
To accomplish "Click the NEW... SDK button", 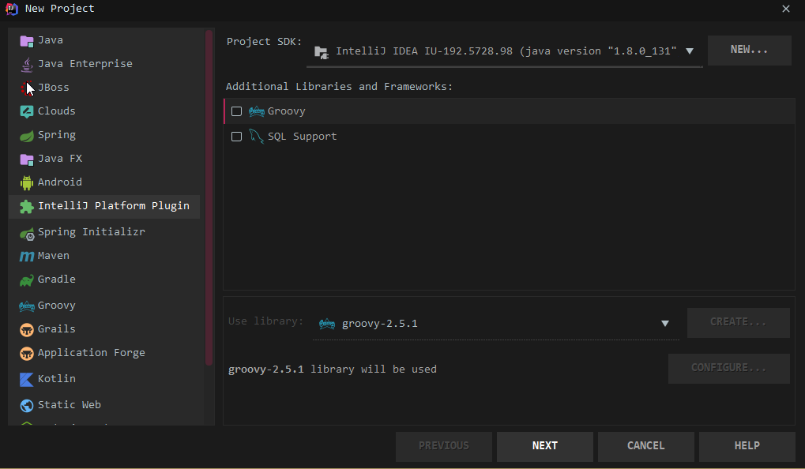I will (748, 50).
